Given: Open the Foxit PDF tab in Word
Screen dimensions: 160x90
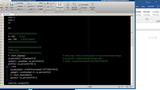Looking at the screenshot, I should 151,6.
